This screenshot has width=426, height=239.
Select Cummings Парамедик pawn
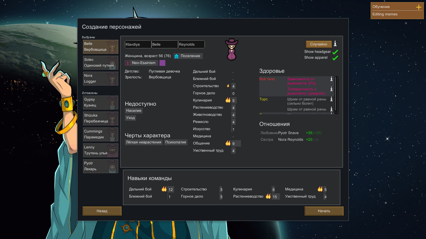pyautogui.click(x=101, y=134)
